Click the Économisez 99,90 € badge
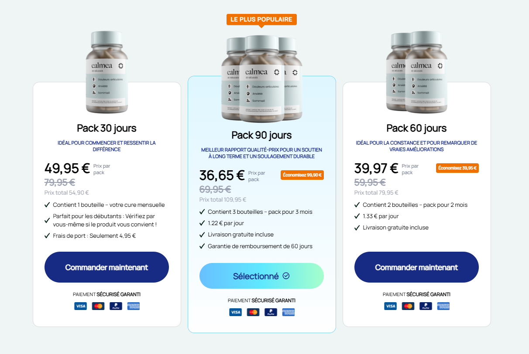 [302, 175]
